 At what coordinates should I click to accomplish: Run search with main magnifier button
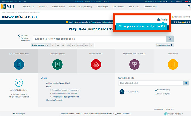point(170,39)
